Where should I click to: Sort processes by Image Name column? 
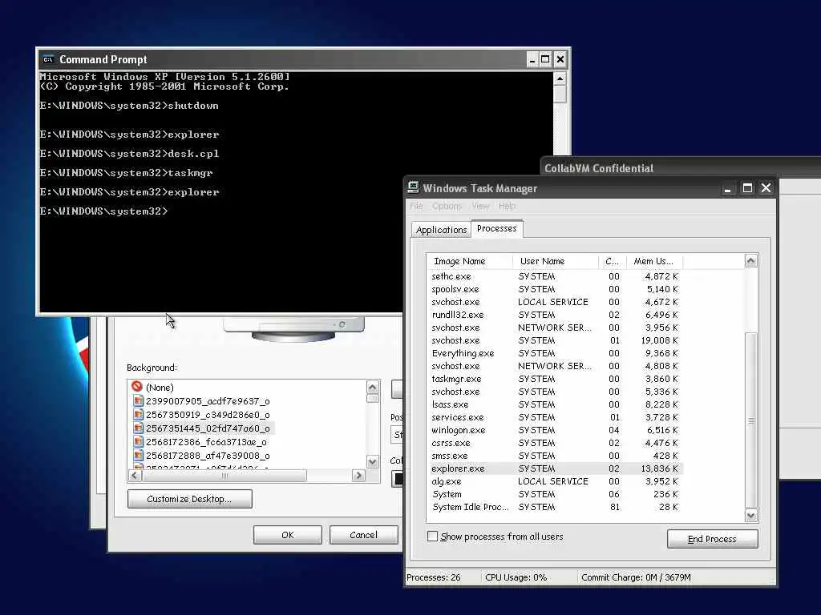tap(471, 261)
